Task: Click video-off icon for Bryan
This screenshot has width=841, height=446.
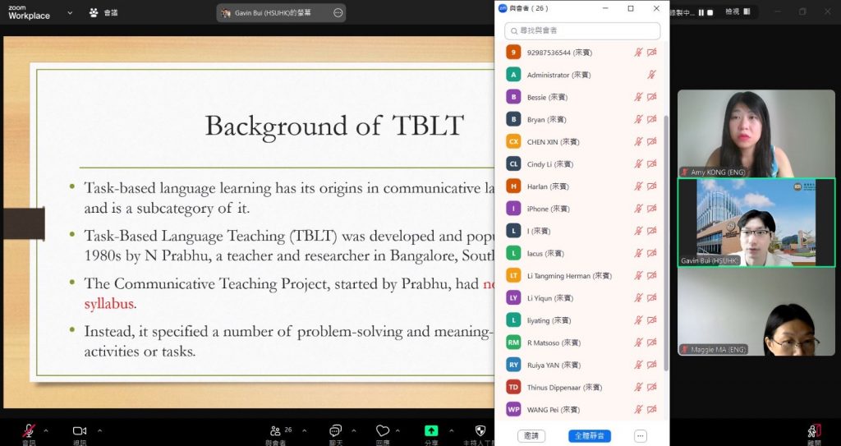Action: point(651,119)
